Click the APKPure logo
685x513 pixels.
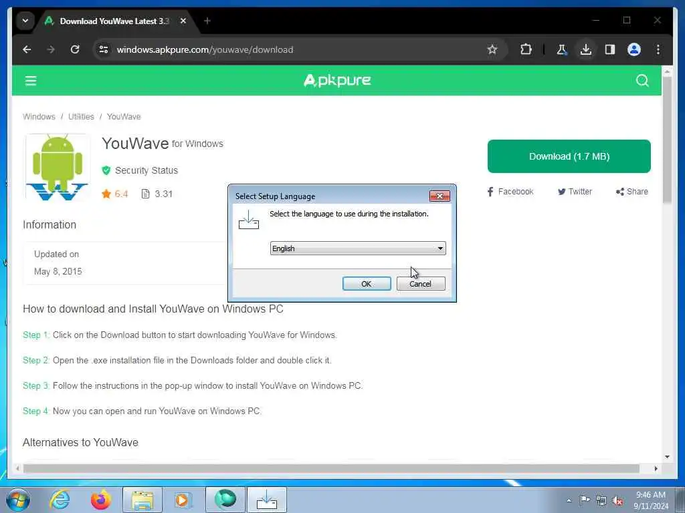click(x=337, y=80)
